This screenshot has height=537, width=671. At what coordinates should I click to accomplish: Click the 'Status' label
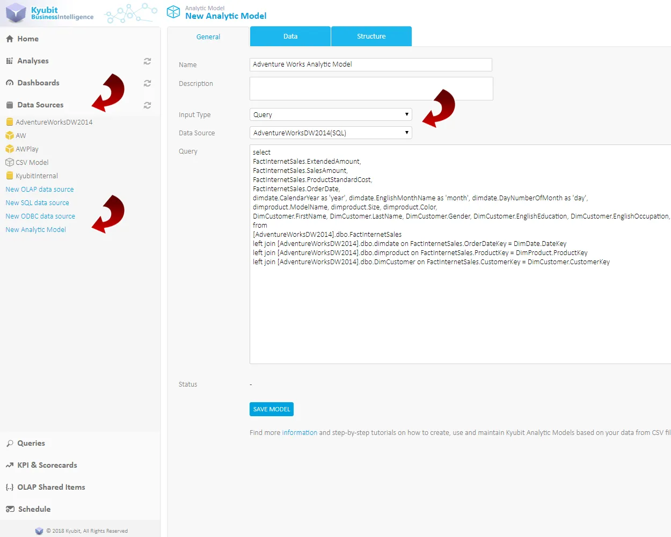point(188,384)
